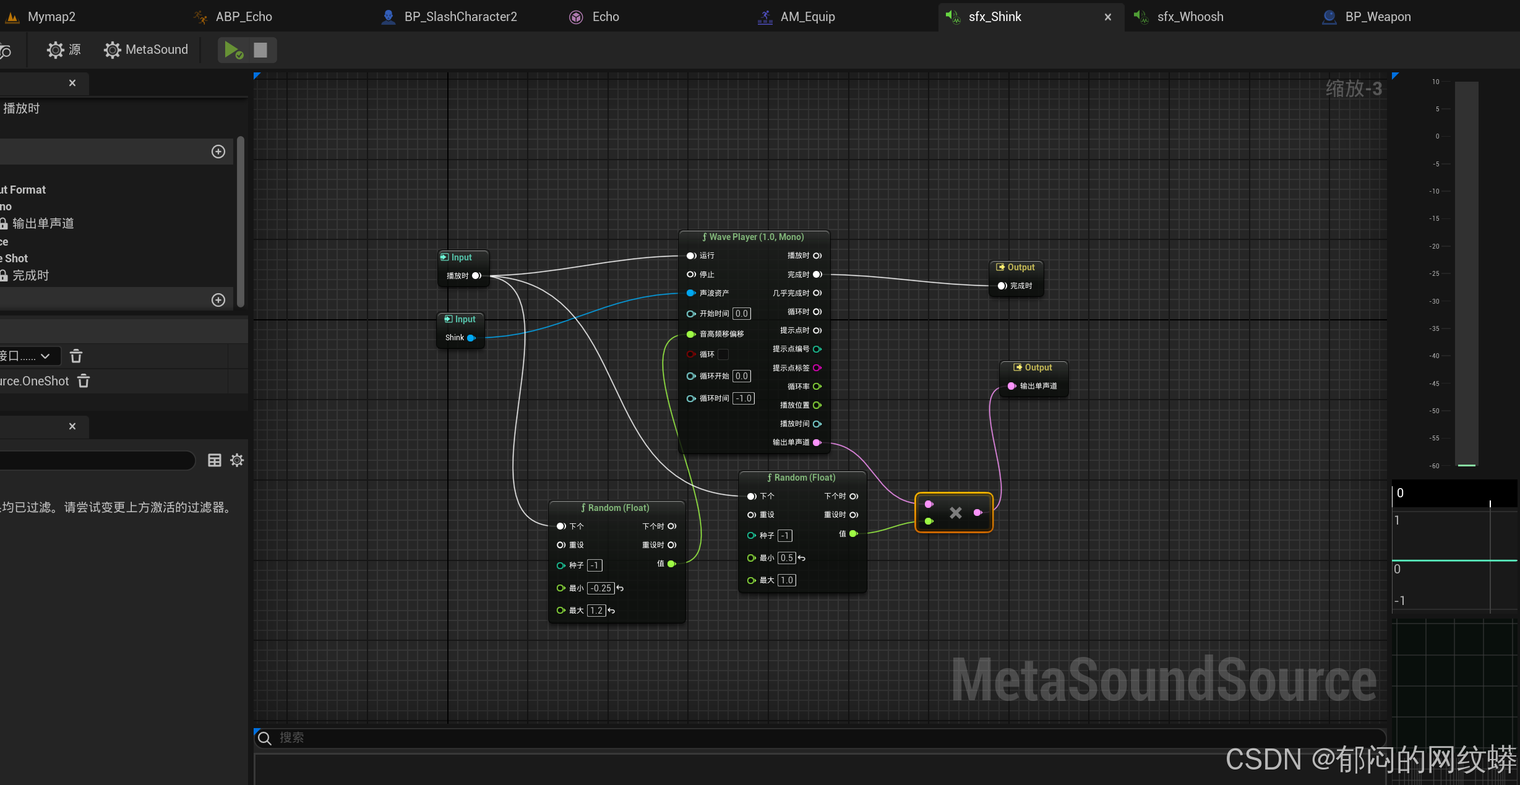Stop the MetaSound preview

(260, 50)
